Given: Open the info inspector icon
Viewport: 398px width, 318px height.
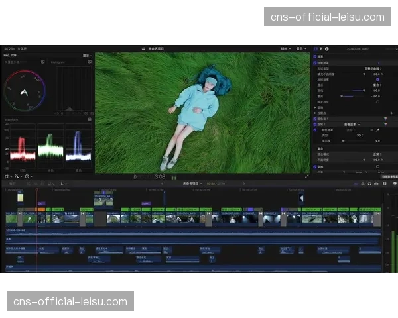Looking at the screenshot, I should coord(326,49).
